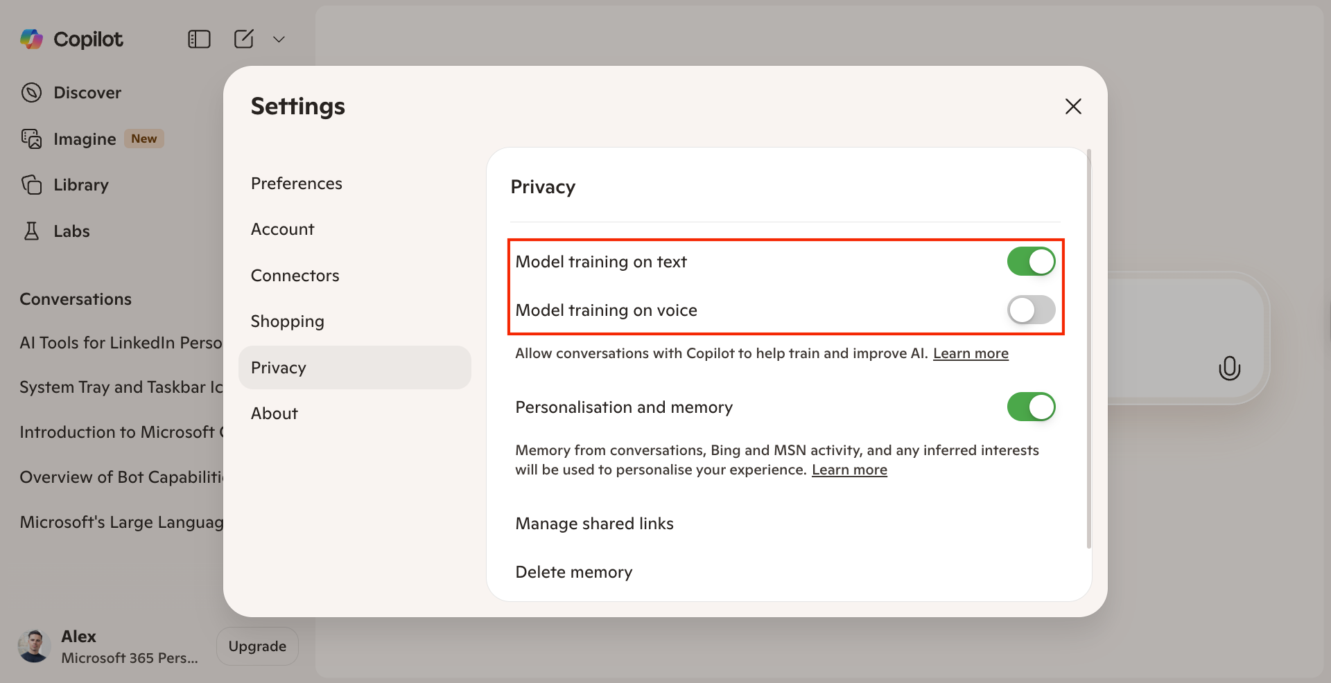Click the New badge beside Imagine

[144, 139]
